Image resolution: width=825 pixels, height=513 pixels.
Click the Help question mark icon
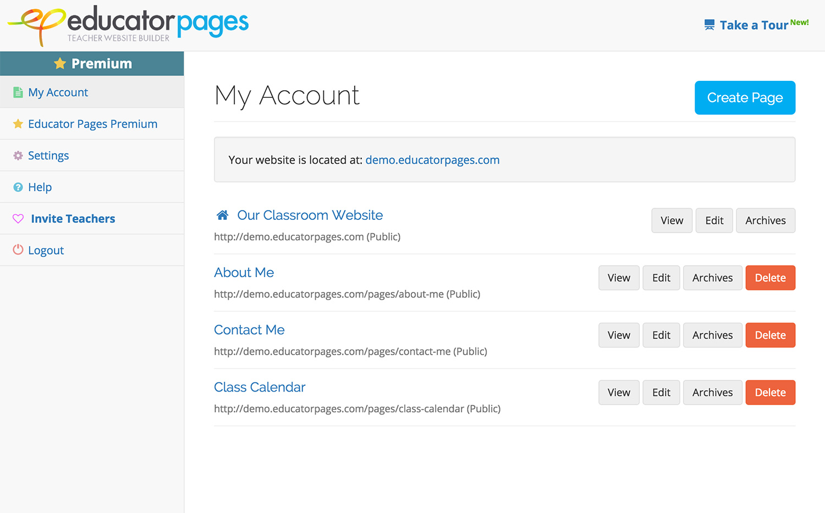[18, 187]
